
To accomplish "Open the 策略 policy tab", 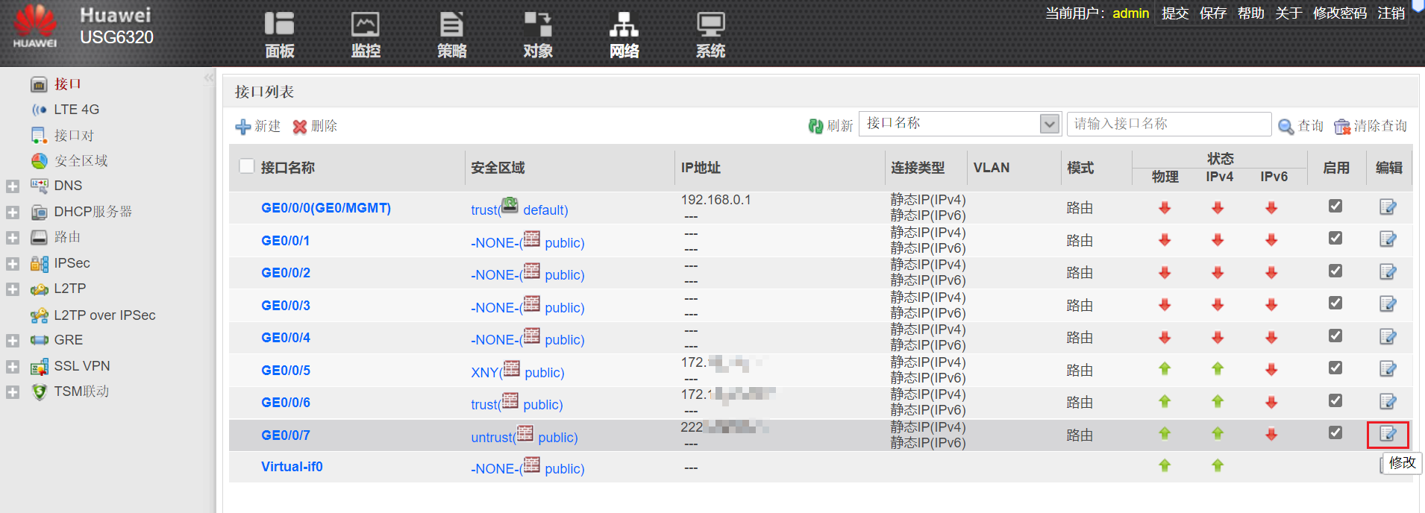I will click(451, 34).
